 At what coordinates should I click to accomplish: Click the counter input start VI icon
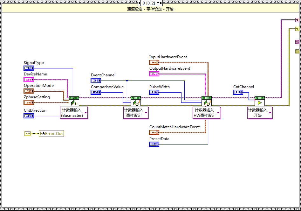tap(260, 102)
